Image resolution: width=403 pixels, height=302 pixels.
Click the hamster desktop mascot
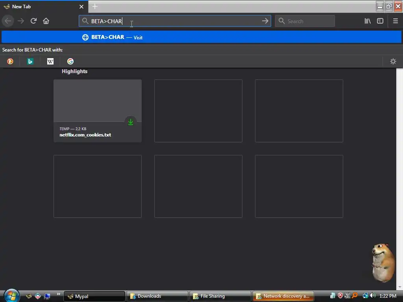(x=383, y=262)
